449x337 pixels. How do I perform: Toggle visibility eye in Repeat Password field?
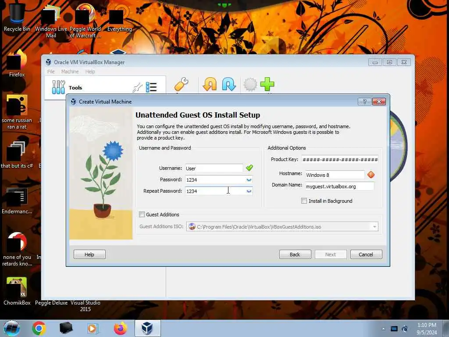(249, 191)
